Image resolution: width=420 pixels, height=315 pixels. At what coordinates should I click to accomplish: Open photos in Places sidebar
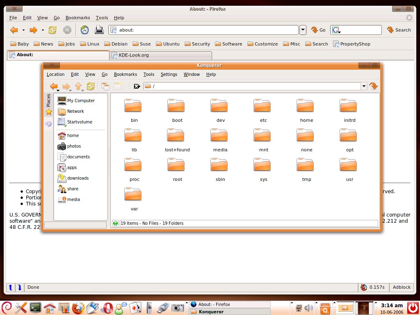pos(69,146)
